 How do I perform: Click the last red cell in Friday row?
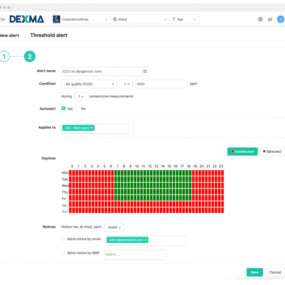click(x=222, y=198)
